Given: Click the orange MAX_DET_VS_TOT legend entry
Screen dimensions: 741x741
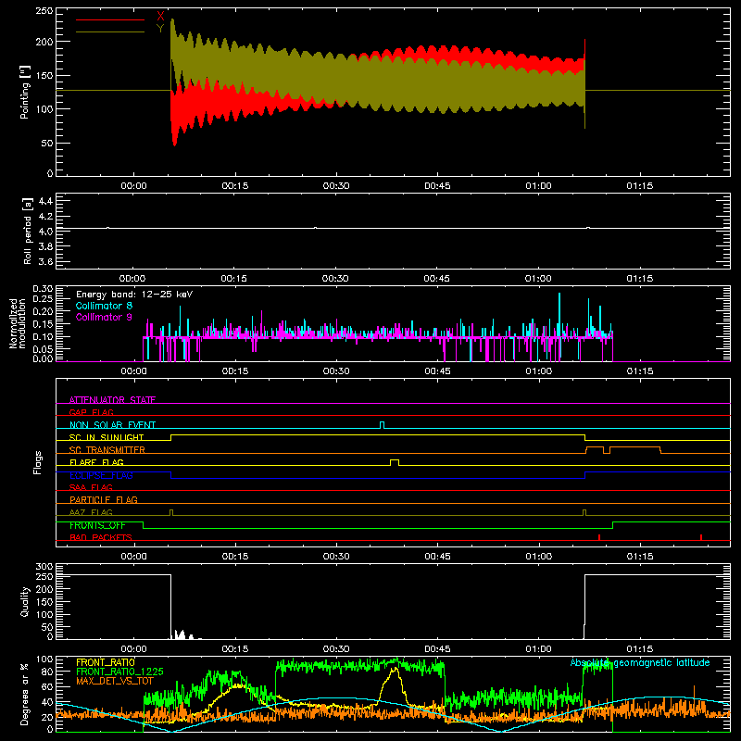Looking at the screenshot, I should (x=114, y=681).
